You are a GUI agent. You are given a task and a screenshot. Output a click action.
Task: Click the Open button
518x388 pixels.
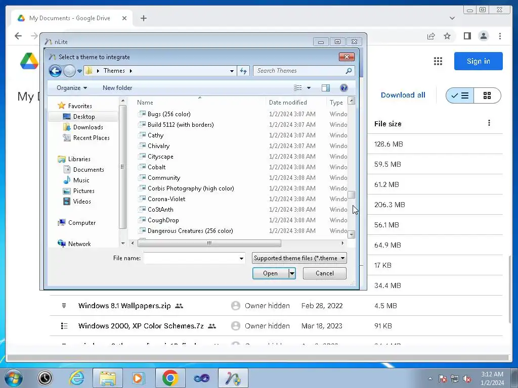[x=270, y=273]
